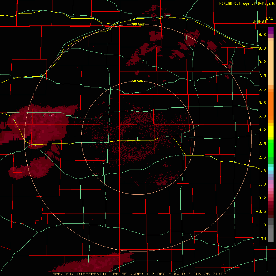The width and height of the screenshot is (276, 276).
Task: Click the 50 NMI range ring label
Action: coord(138,81)
